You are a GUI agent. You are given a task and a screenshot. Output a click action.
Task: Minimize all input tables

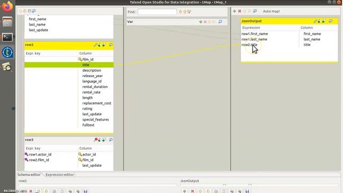34,11
